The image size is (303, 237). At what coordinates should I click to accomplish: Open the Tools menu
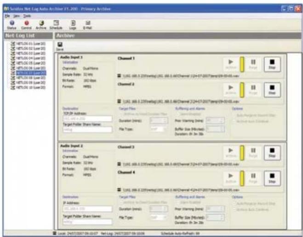click(x=27, y=16)
